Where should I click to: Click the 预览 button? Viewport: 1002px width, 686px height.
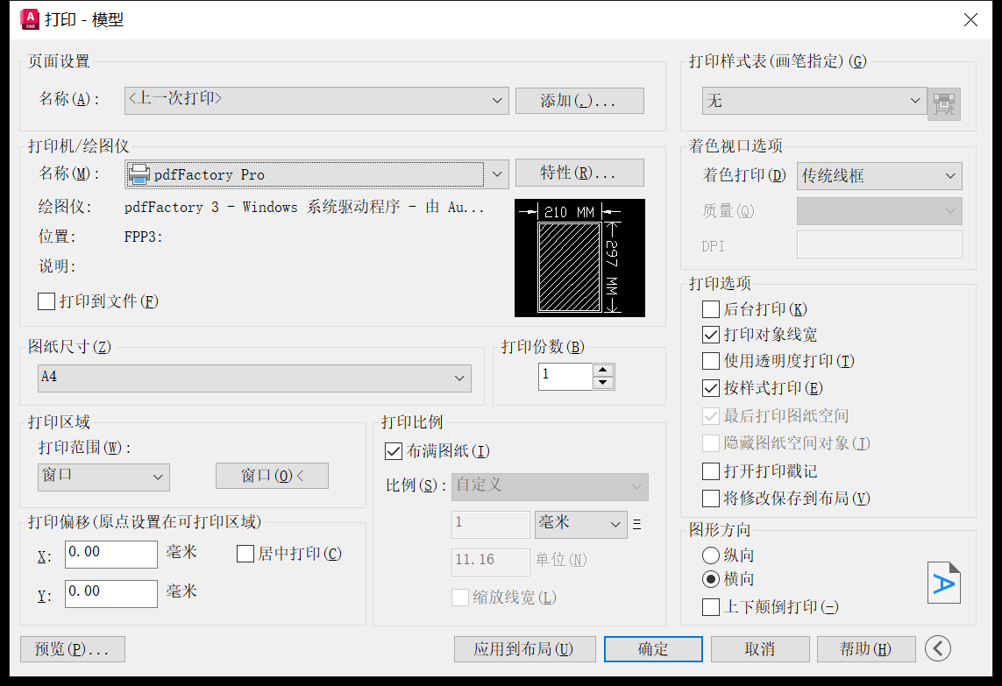tap(72, 649)
